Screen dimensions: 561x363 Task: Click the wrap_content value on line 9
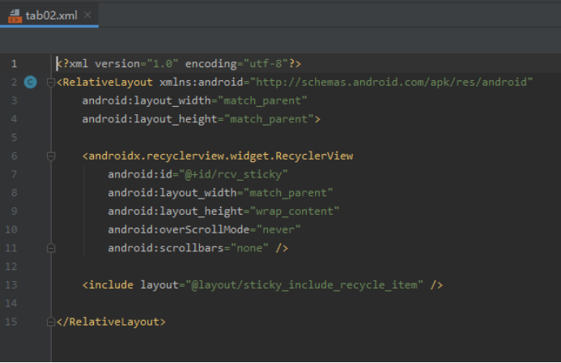295,211
